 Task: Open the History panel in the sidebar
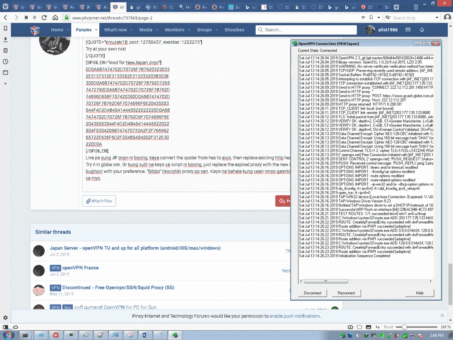(5, 61)
